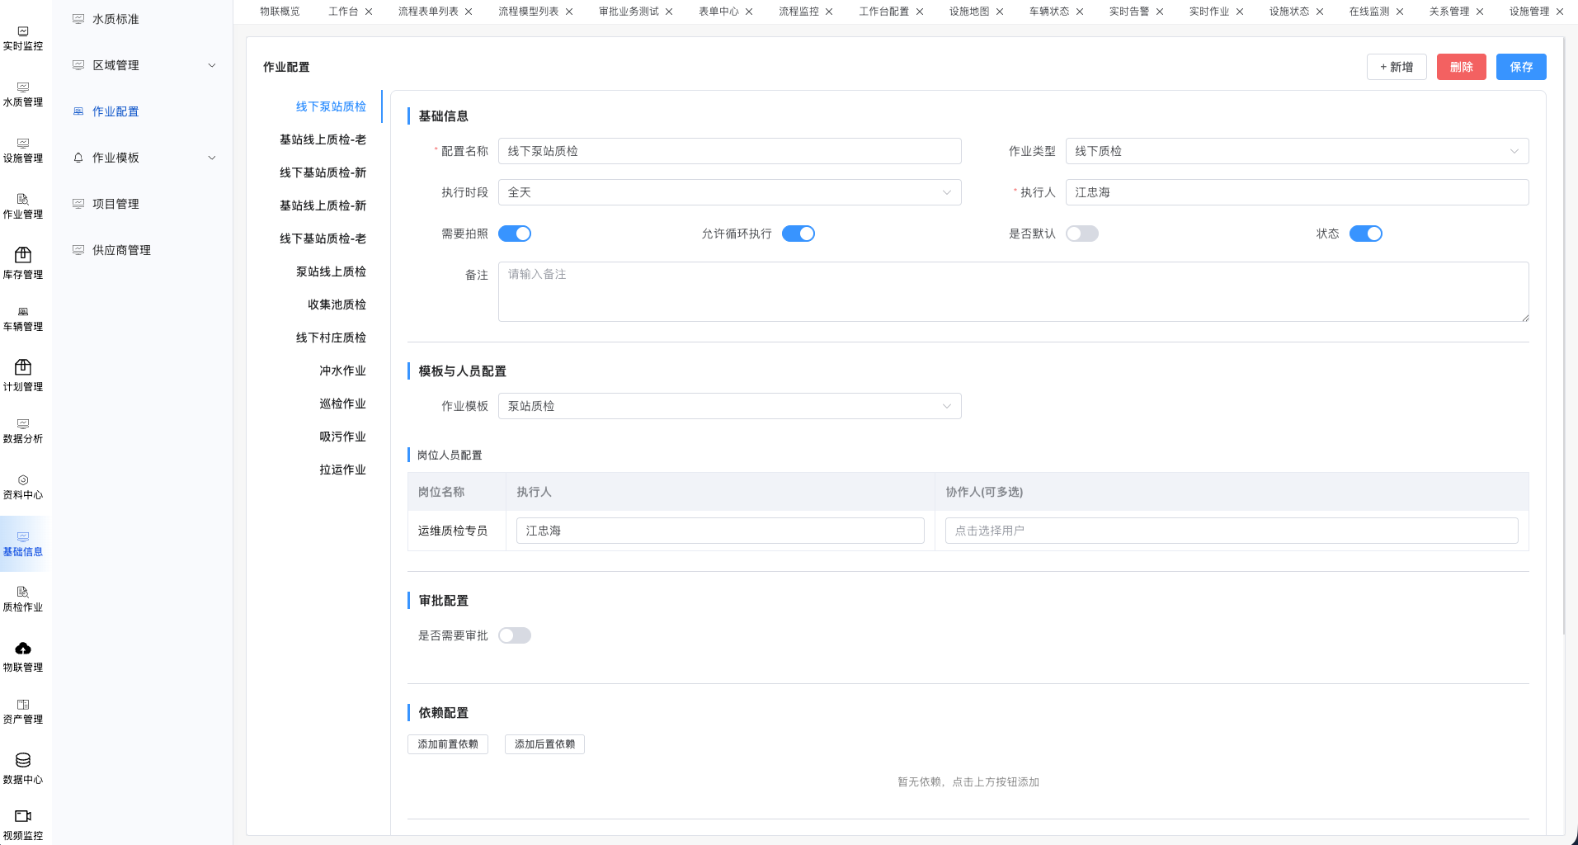The height and width of the screenshot is (845, 1578).
Task: Open the 作业类型 dropdown
Action: [x=1296, y=151]
